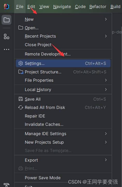Expand the Manage IDE Settings submenu

[63, 134]
